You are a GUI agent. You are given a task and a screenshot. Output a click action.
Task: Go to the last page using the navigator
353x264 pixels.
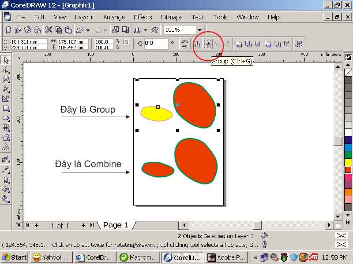tap(92, 225)
